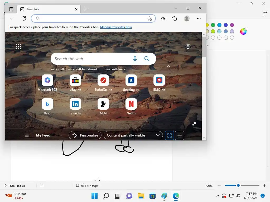This screenshot has width=270, height=202.
Task: Click scrollbar down arrow in Edge
Action: (x=204, y=138)
